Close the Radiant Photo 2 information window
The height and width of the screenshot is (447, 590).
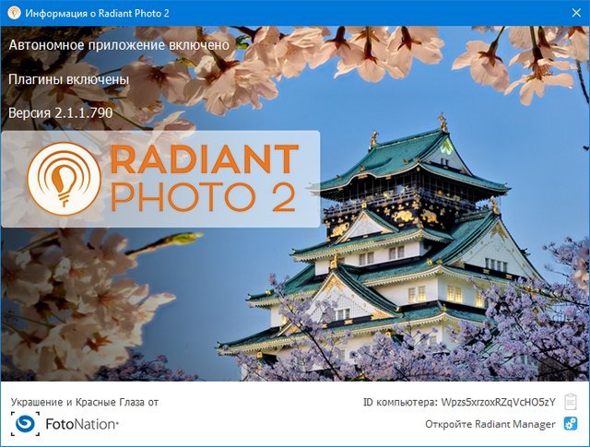568,12
